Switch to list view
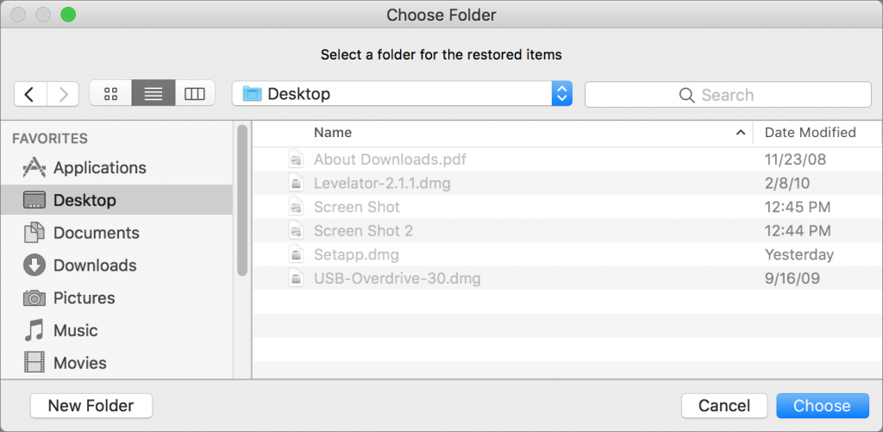 [153, 94]
